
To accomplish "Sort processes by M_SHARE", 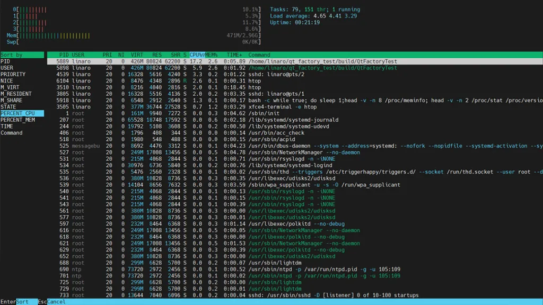I will [x=22, y=101].
